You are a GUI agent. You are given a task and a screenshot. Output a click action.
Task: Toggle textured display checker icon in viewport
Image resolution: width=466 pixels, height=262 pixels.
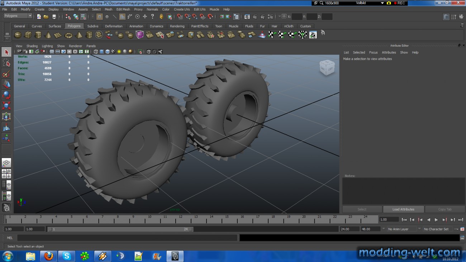pyautogui.click(x=113, y=52)
